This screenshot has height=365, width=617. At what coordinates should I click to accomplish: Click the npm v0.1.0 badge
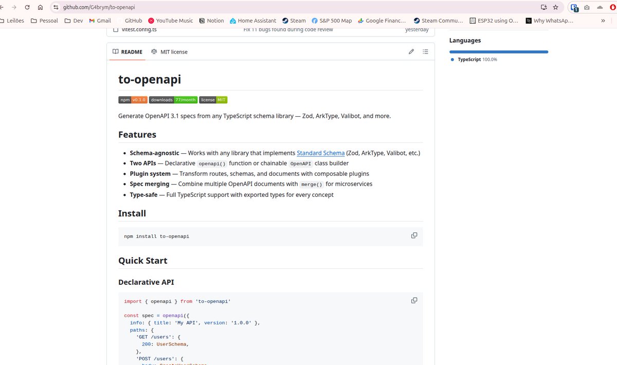[133, 100]
